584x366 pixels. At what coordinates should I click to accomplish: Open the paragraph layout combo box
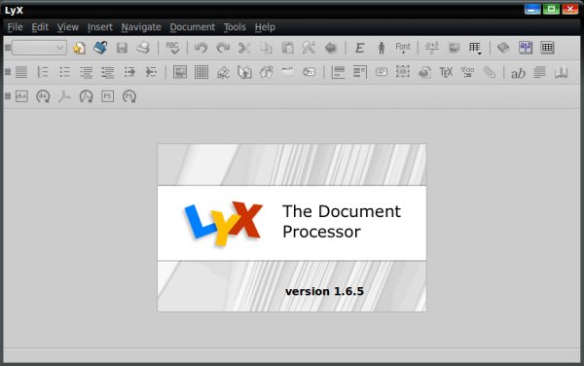(39, 48)
